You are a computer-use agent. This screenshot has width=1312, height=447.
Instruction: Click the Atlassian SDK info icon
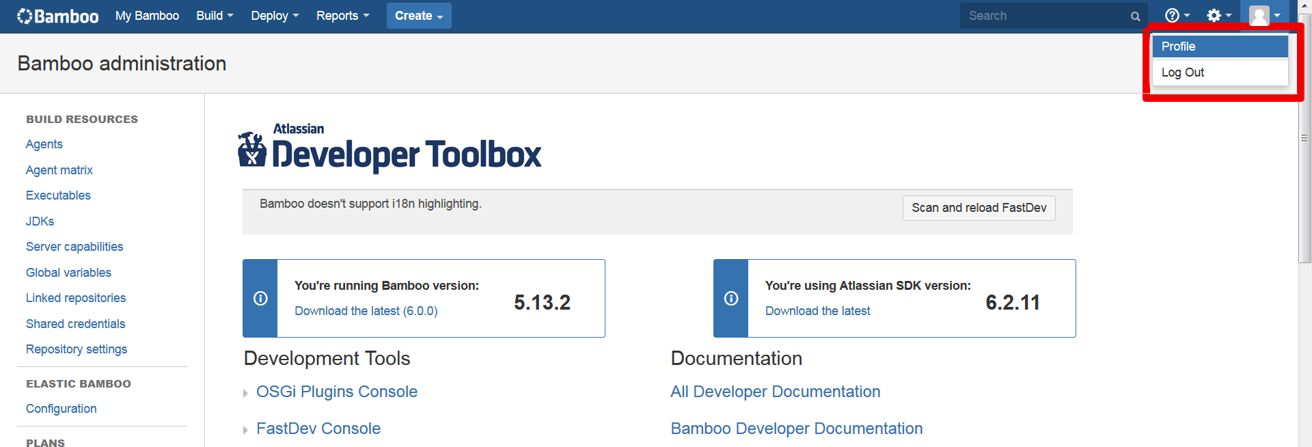(731, 298)
